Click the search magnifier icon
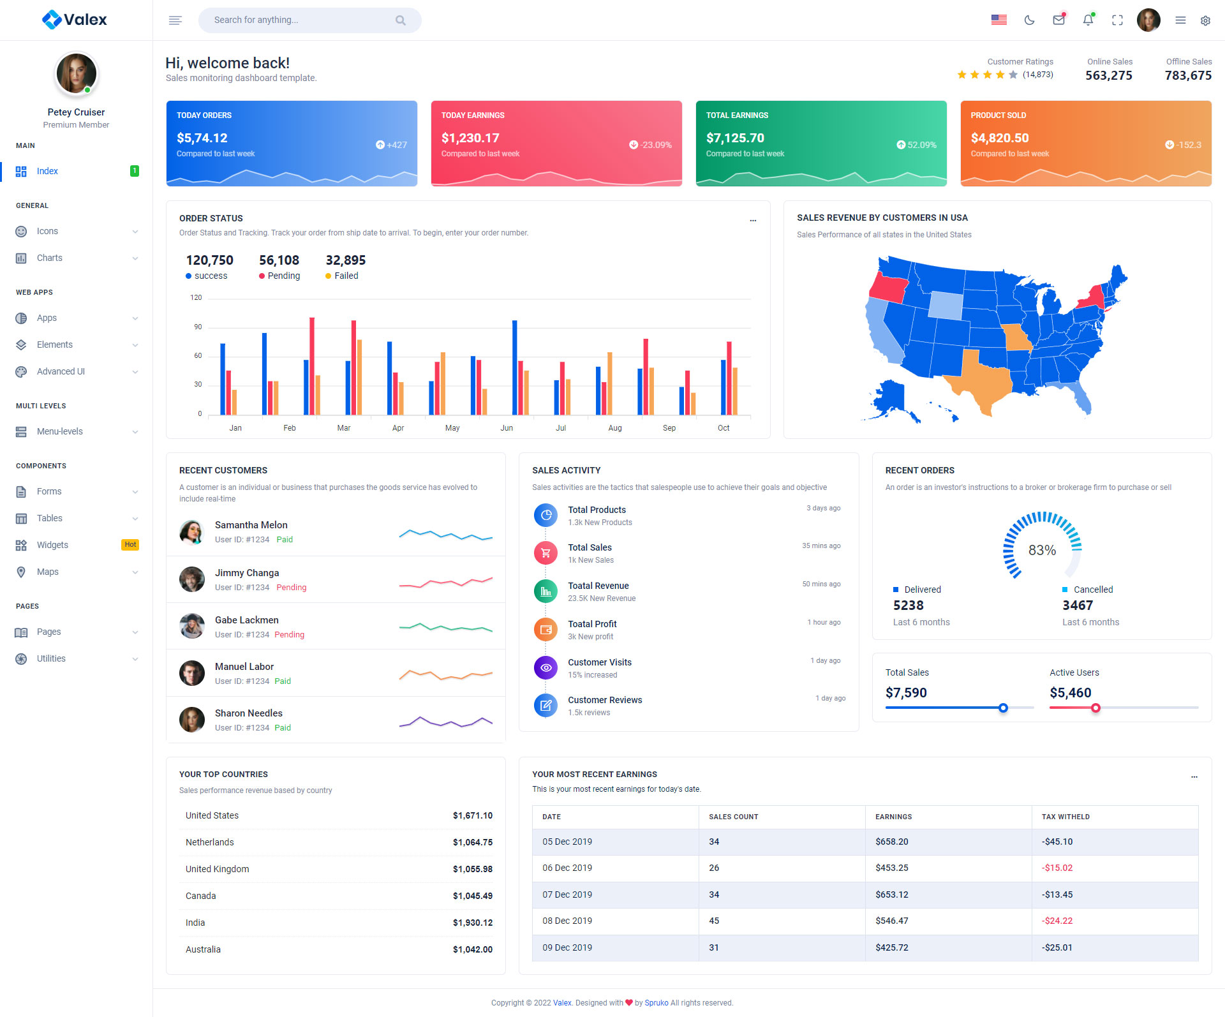The width and height of the screenshot is (1225, 1017). [400, 20]
